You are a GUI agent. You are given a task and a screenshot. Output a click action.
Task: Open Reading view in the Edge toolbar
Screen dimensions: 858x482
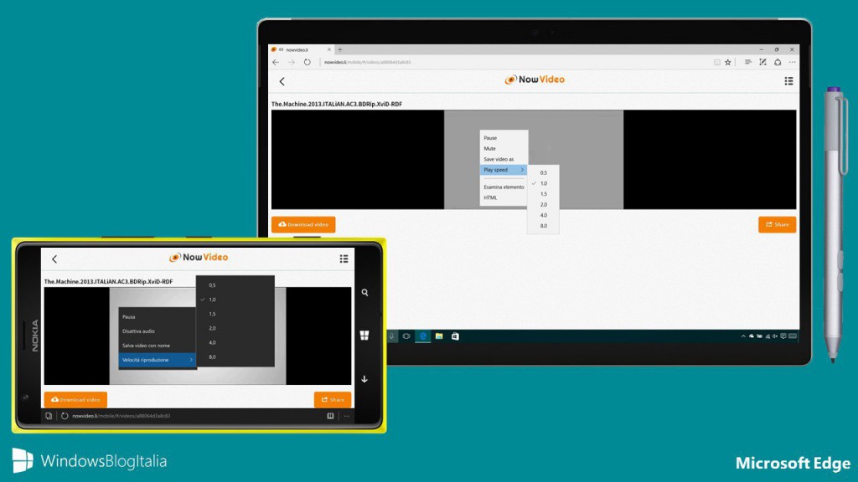coord(717,62)
